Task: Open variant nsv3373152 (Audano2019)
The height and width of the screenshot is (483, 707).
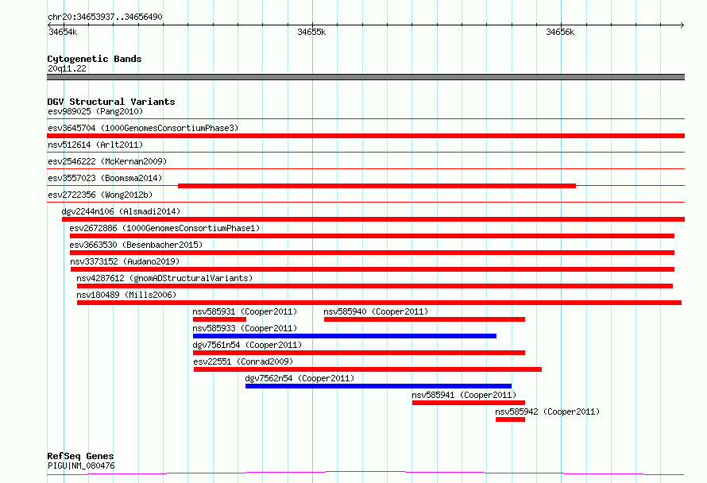Action: [125, 261]
